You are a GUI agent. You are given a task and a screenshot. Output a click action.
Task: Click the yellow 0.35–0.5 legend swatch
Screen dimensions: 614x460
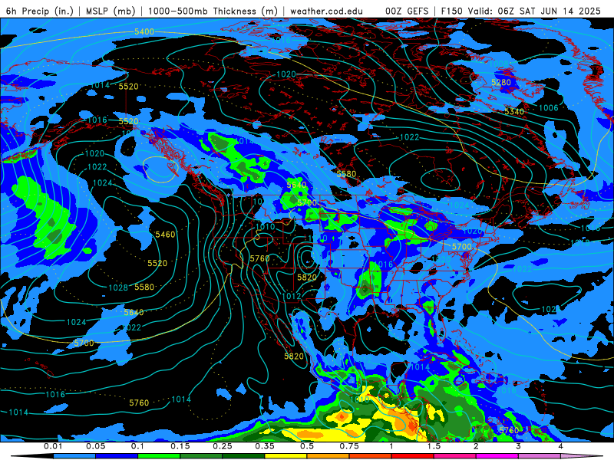(286, 456)
